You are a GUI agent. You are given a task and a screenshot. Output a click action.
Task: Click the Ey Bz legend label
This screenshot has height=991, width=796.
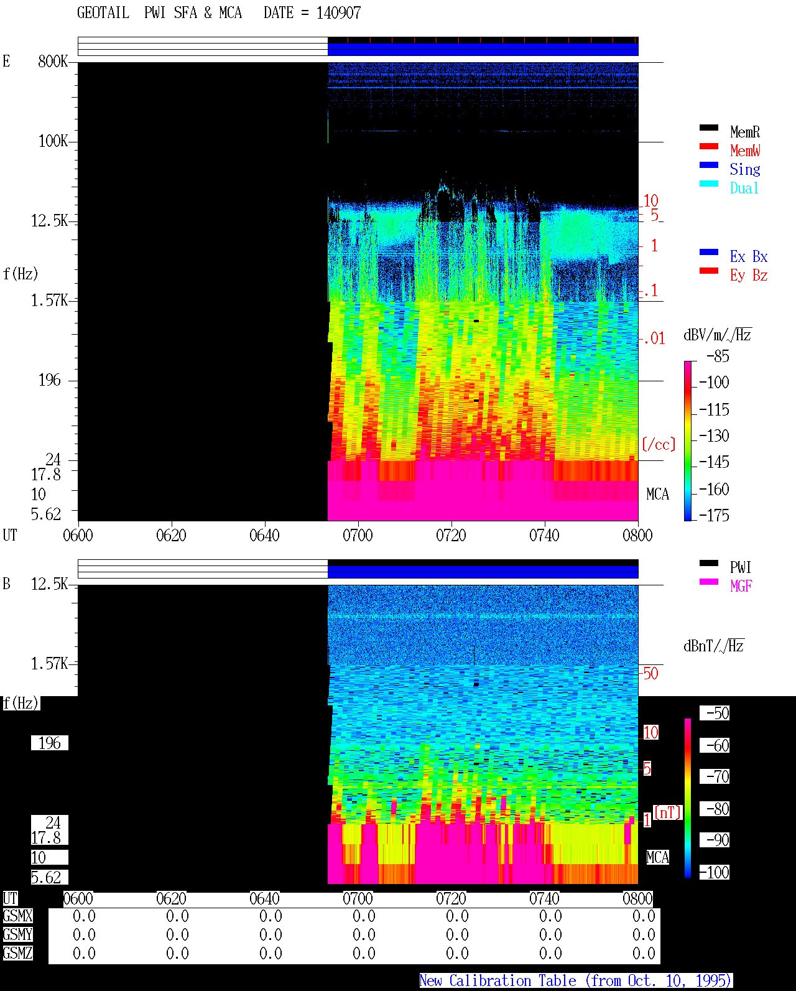pos(749,275)
